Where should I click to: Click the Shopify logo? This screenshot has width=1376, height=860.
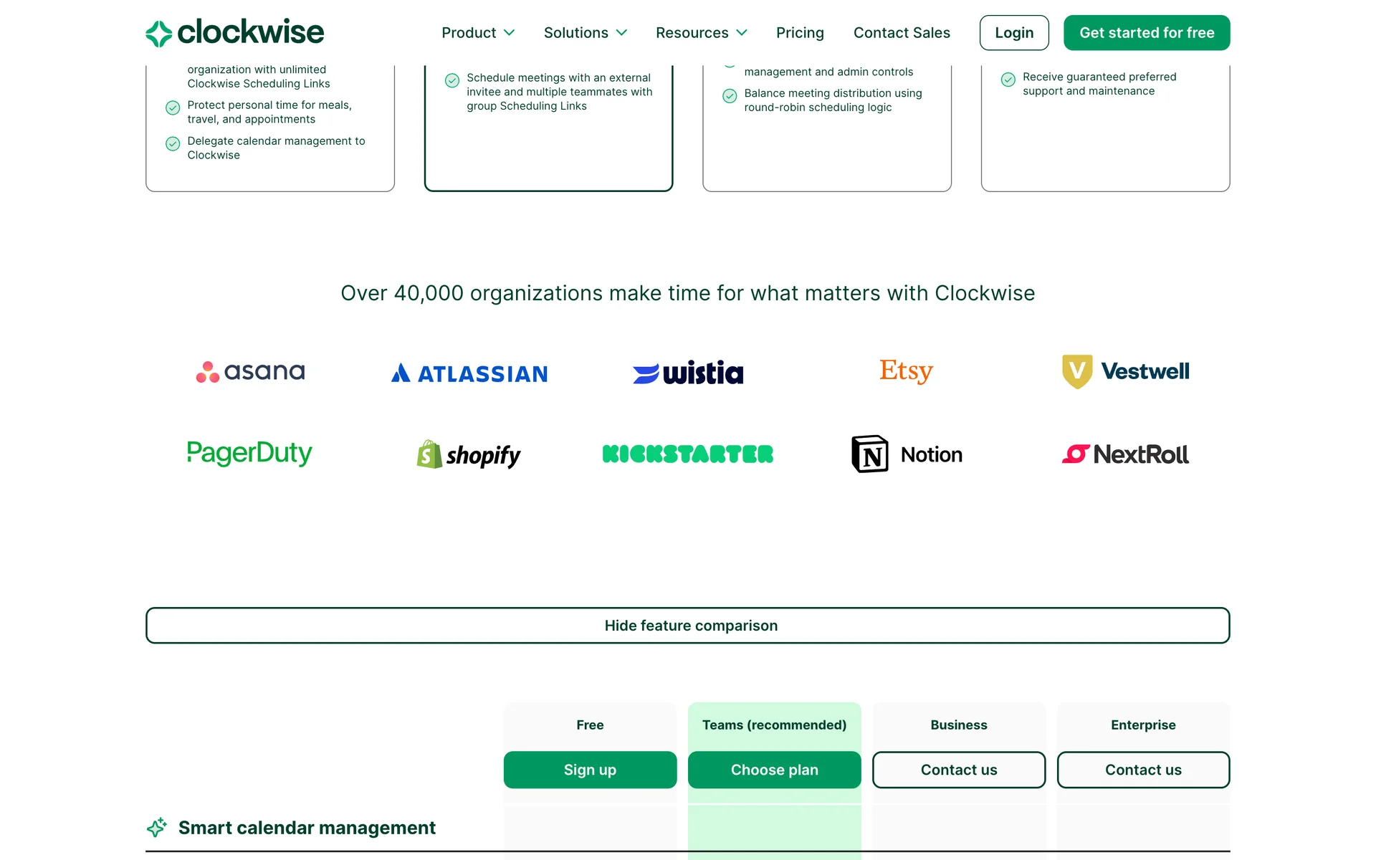coord(469,454)
